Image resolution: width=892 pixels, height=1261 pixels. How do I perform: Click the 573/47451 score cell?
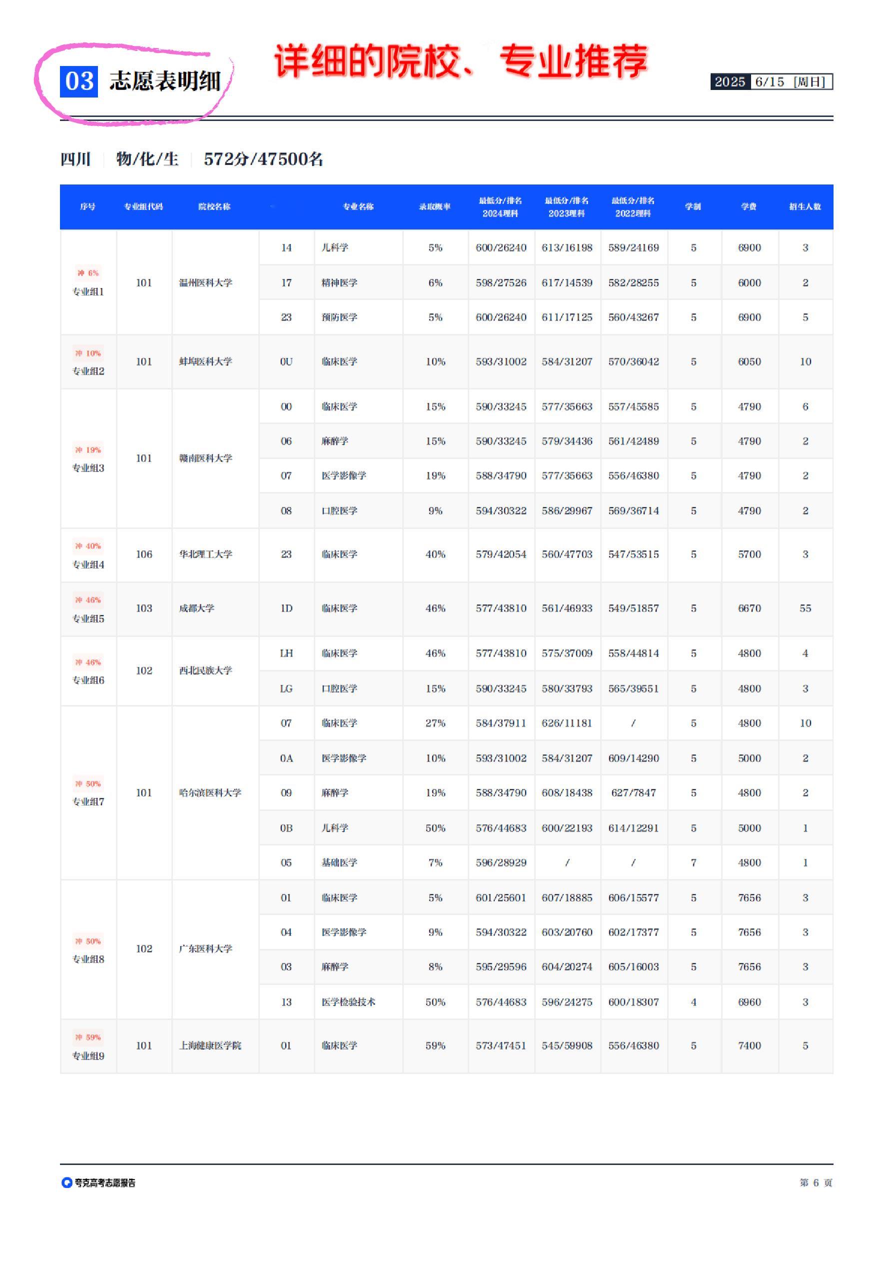pyautogui.click(x=501, y=1045)
